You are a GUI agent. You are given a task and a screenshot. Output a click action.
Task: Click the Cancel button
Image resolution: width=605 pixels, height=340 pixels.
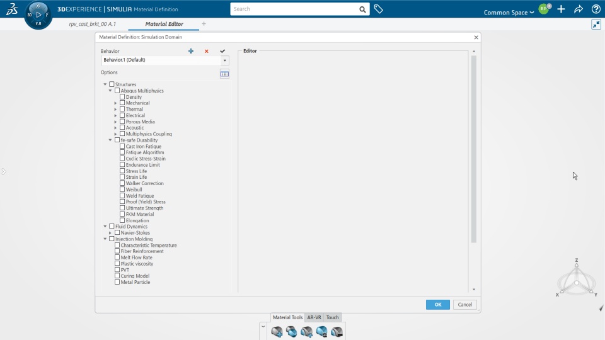click(465, 305)
